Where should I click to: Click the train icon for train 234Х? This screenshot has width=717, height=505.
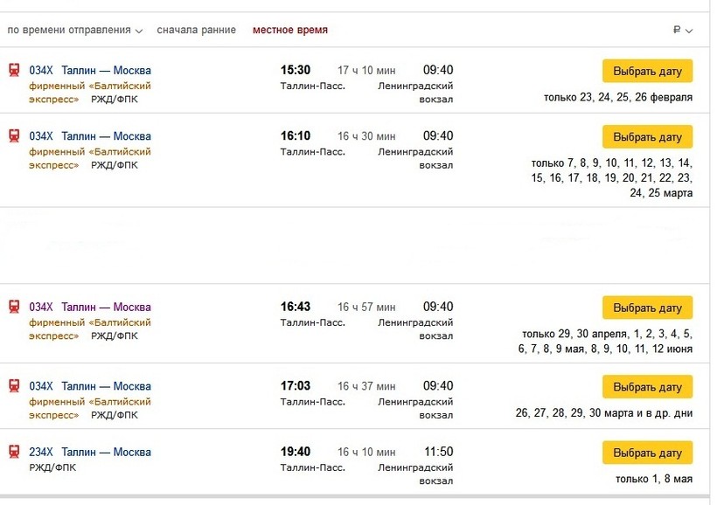[x=14, y=452]
